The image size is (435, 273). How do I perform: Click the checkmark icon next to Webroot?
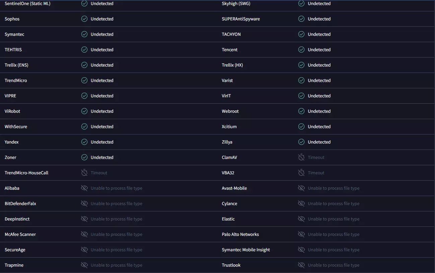(301, 111)
